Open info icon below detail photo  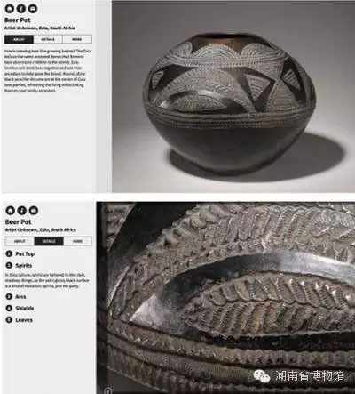coord(108,390)
